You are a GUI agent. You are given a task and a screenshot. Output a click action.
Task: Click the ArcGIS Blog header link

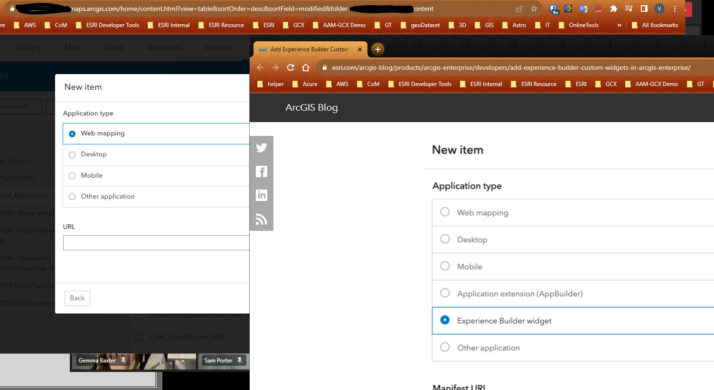311,107
